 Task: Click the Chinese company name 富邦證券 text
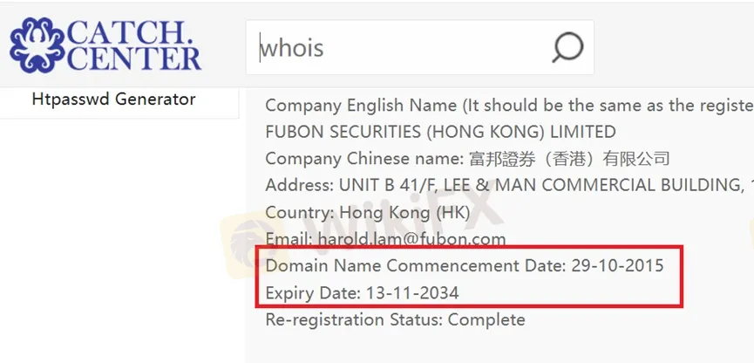coord(502,159)
